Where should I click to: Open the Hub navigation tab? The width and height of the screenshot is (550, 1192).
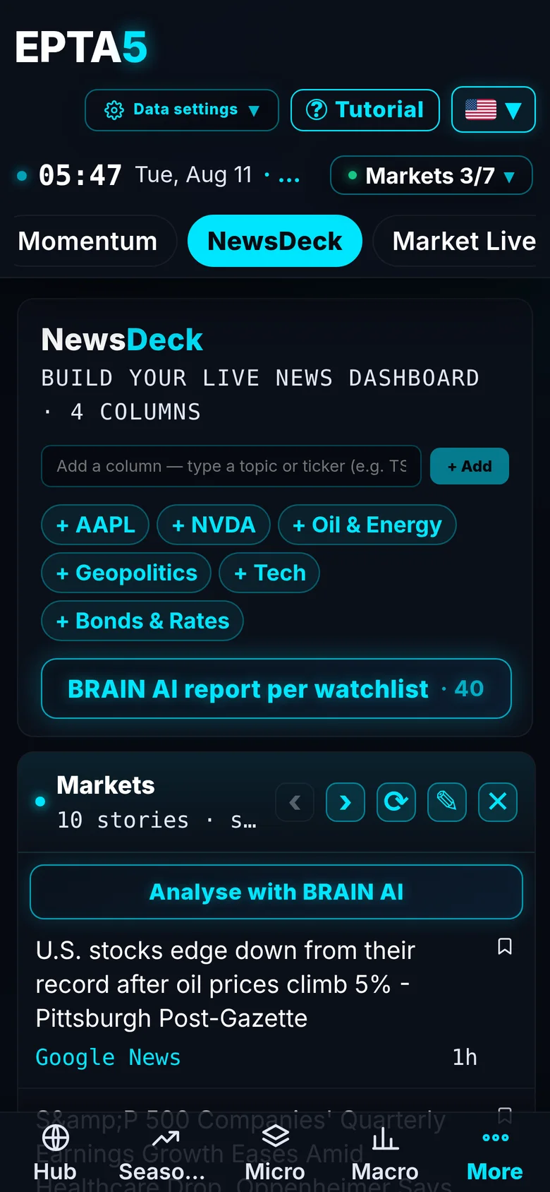55,1153
